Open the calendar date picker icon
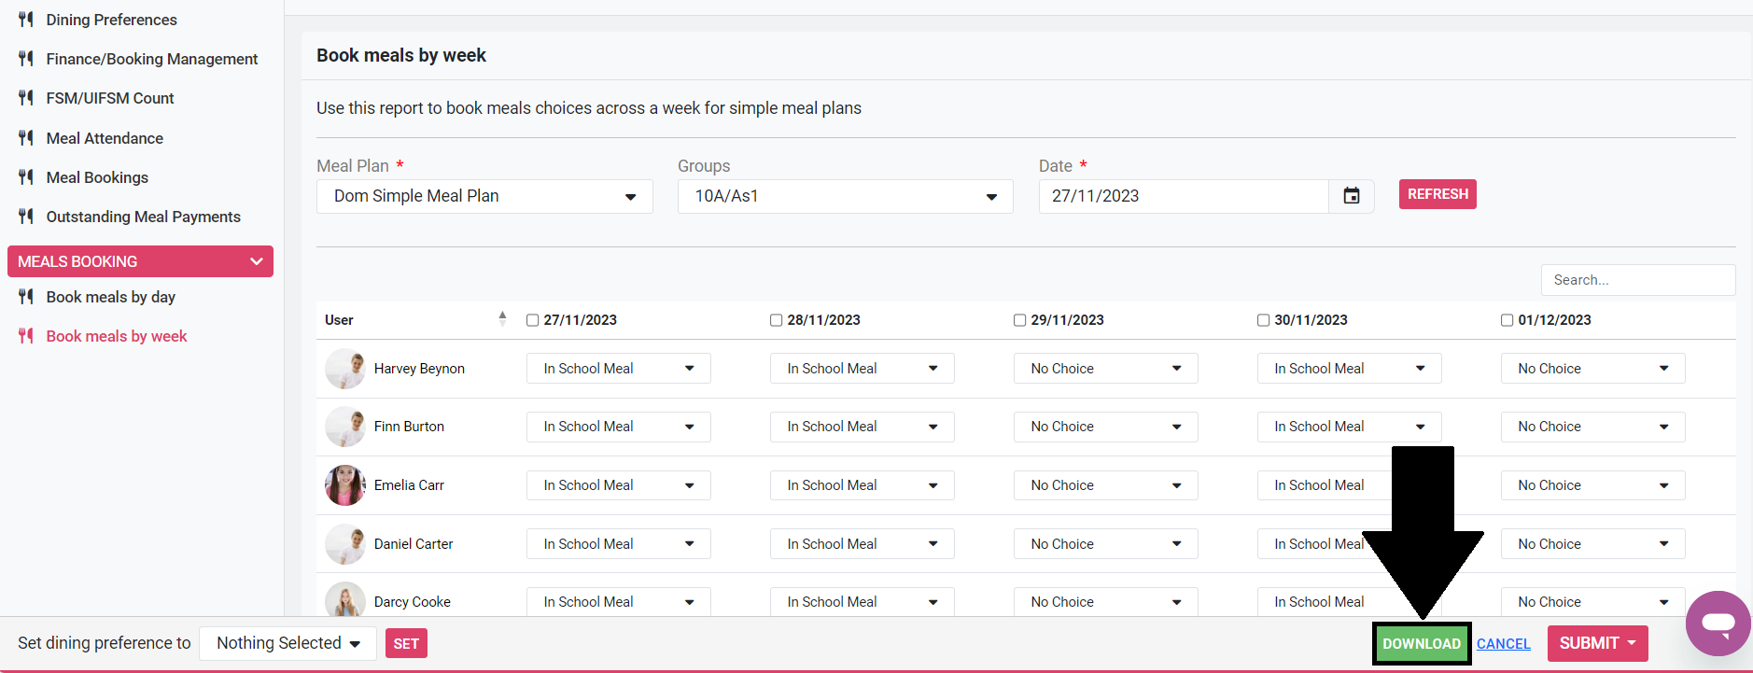 pos(1351,196)
